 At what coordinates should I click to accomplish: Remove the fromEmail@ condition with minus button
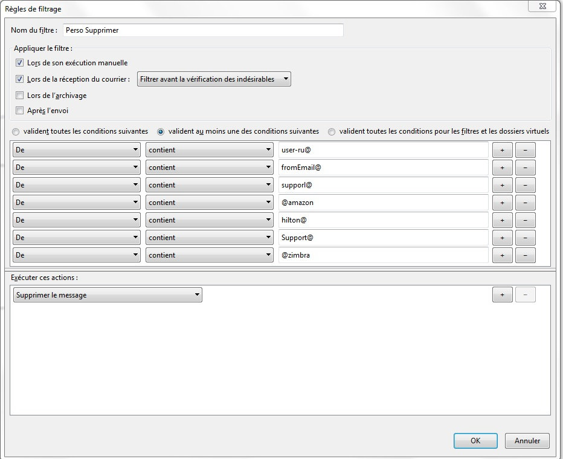coord(525,168)
